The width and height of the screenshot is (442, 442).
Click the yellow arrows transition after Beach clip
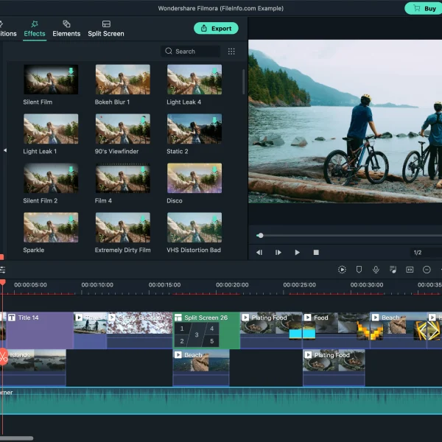(427, 331)
